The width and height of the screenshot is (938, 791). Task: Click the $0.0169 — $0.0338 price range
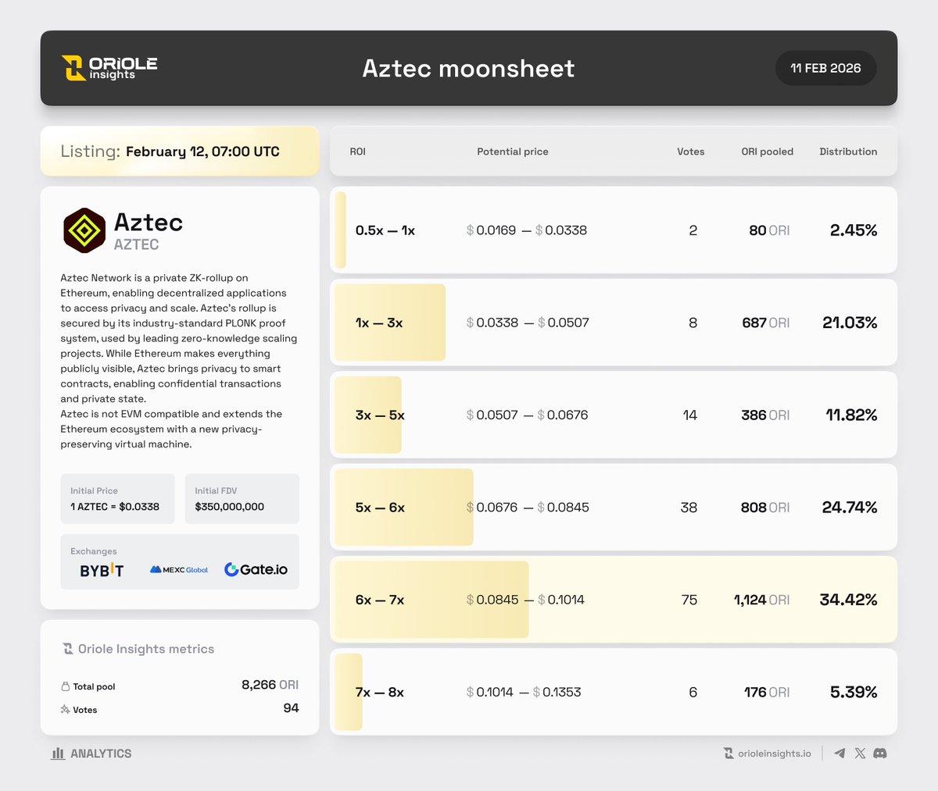(526, 230)
